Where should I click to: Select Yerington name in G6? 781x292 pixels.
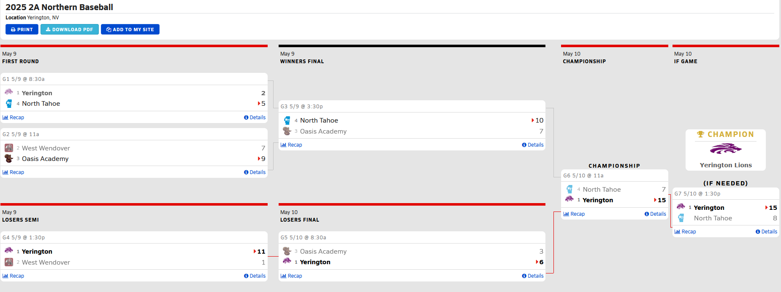[x=598, y=200]
